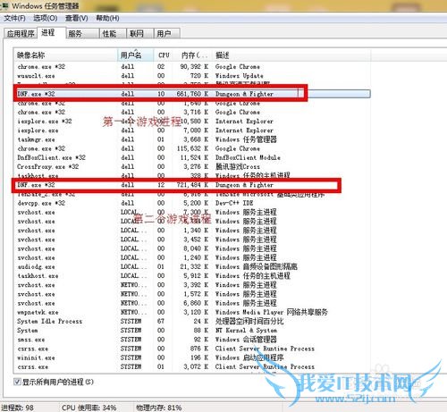Select the wininit.exe process row
The width and height of the screenshot is (447, 412).
[192, 357]
